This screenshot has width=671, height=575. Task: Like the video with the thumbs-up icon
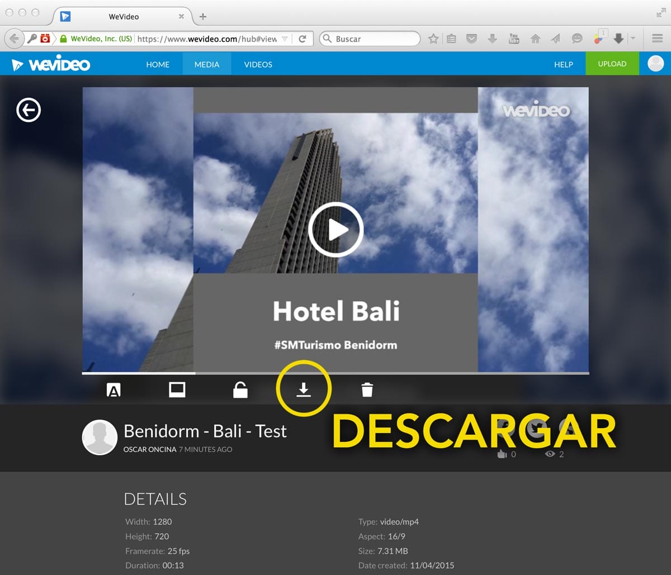pos(502,454)
